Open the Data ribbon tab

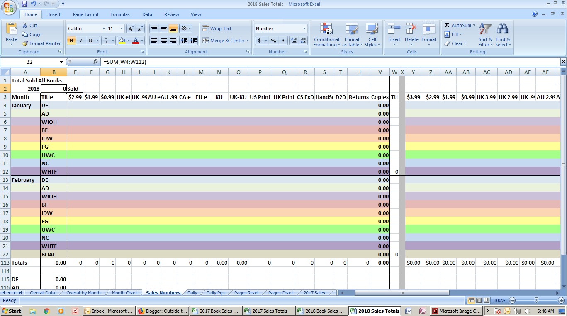[x=147, y=14]
